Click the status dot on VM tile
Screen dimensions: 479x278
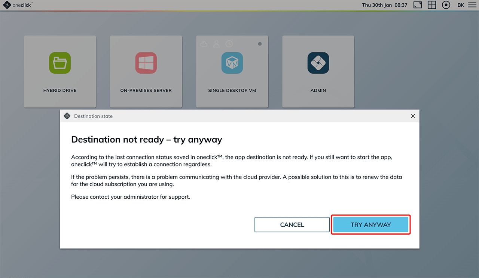pyautogui.click(x=260, y=44)
